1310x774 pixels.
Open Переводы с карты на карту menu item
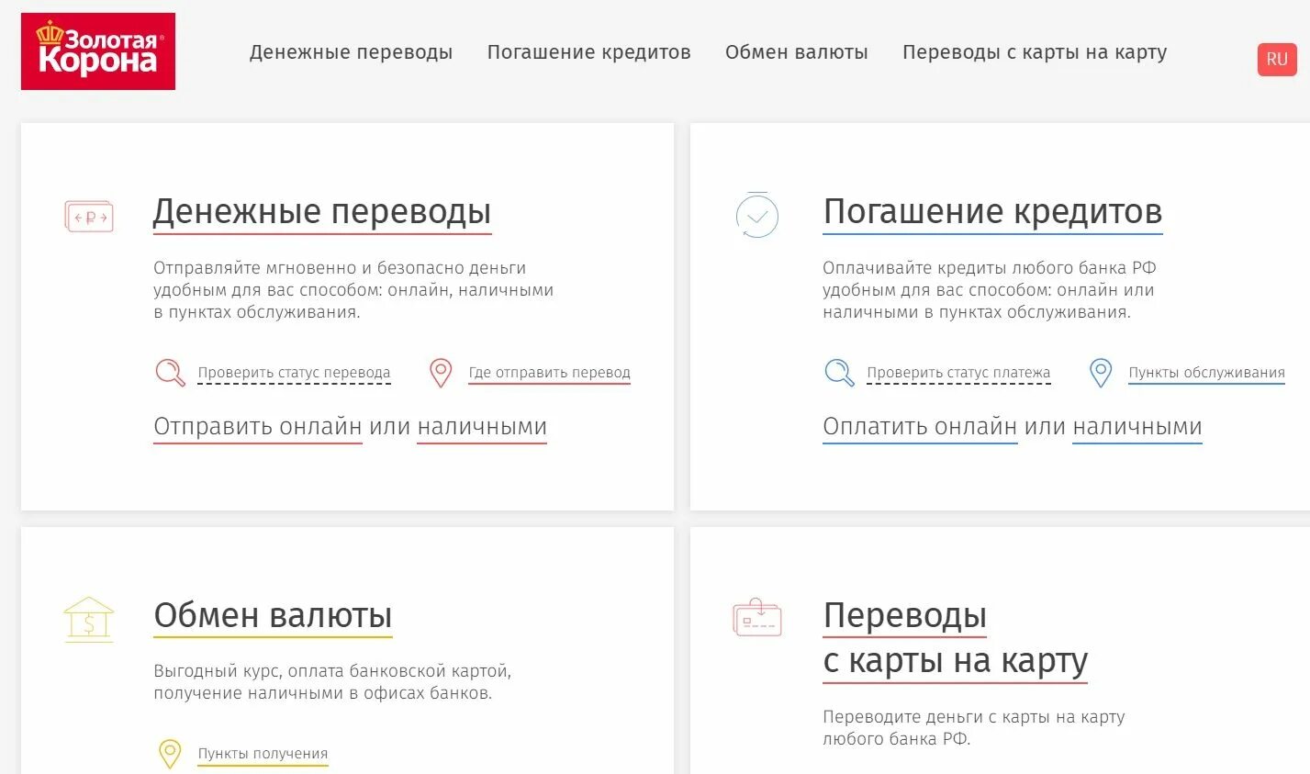[x=1035, y=52]
